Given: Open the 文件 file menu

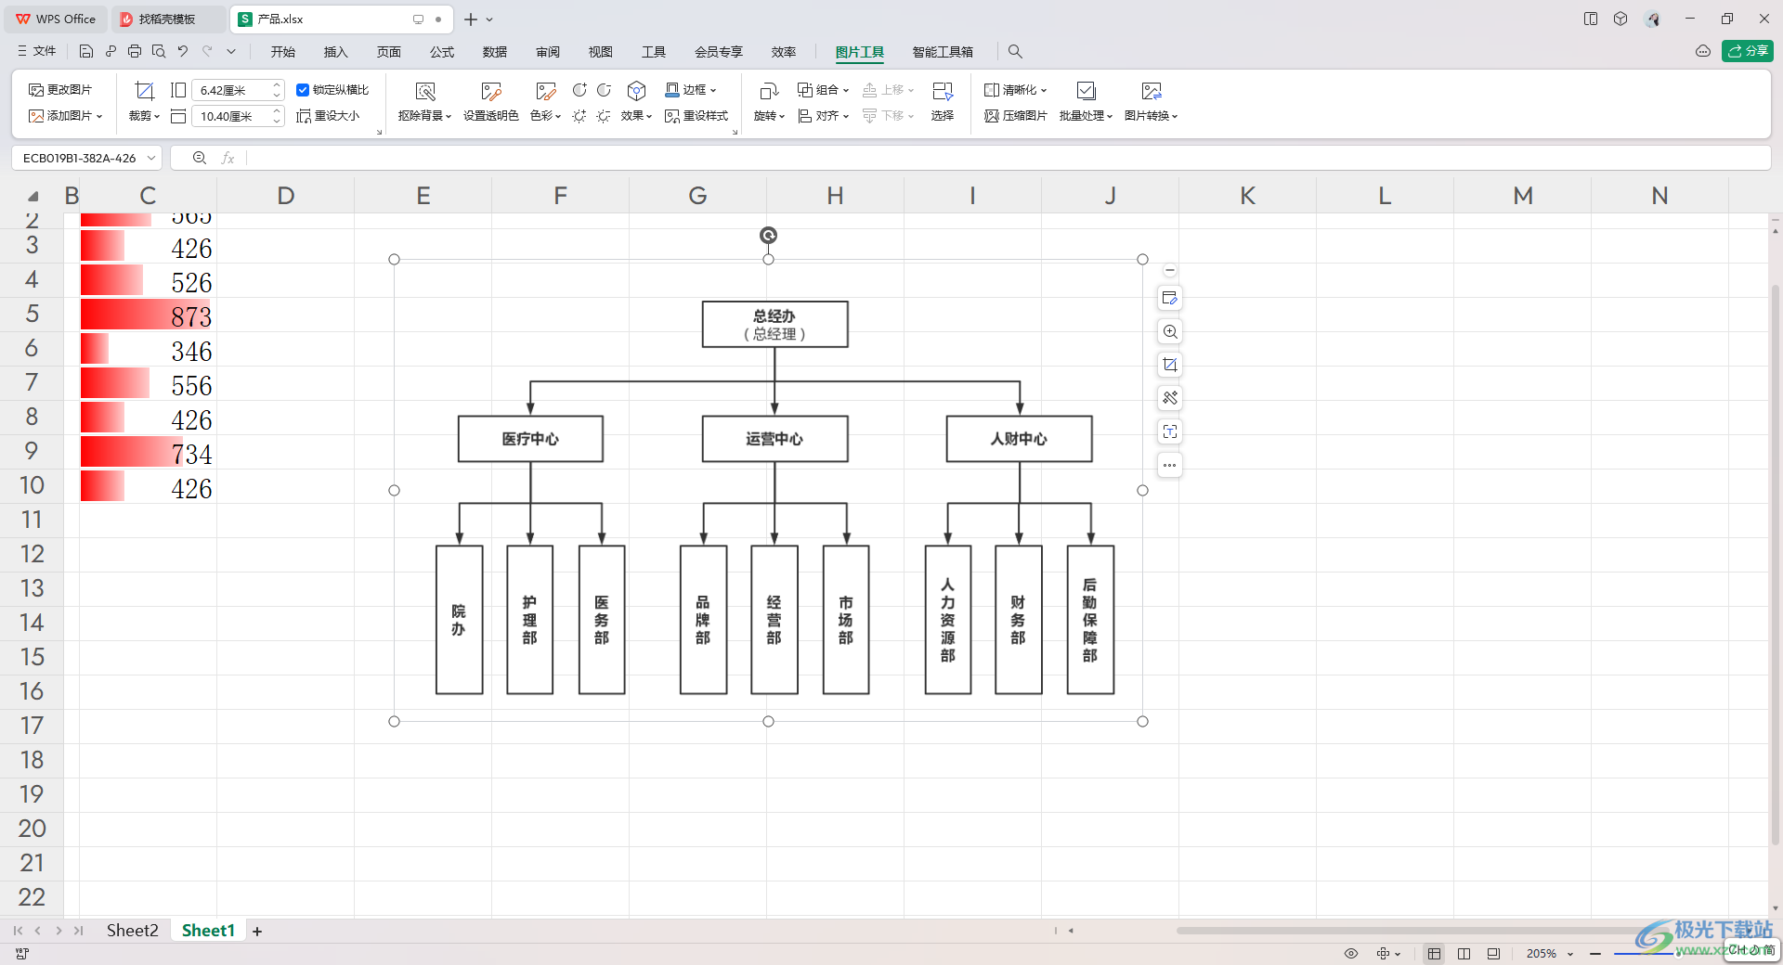Looking at the screenshot, I should pos(37,51).
